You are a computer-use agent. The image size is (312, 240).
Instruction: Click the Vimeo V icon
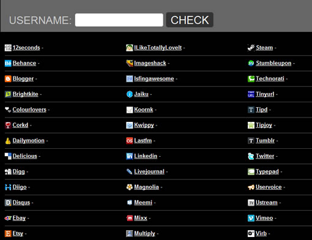coord(251,218)
